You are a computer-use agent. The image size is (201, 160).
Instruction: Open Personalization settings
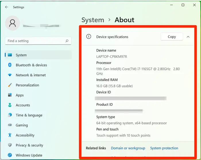pos(38,85)
